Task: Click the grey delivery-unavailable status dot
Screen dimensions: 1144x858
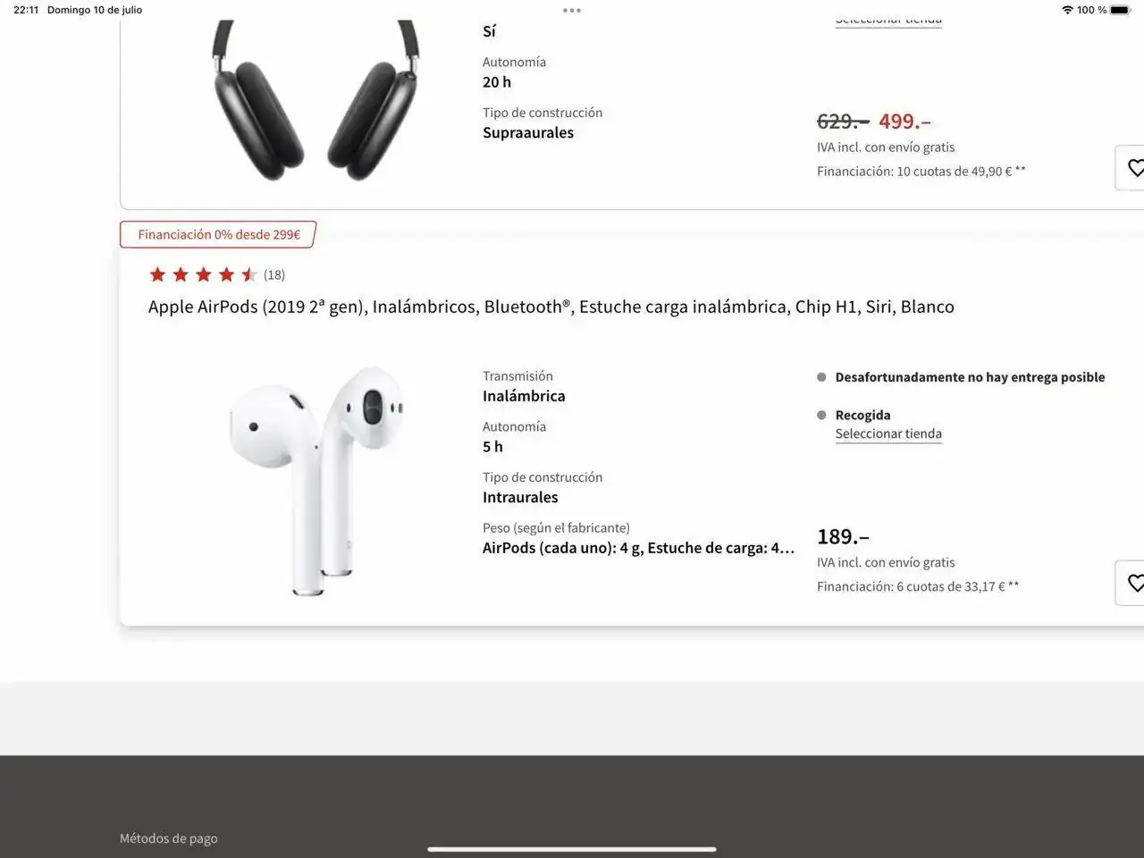Action: pos(821,377)
